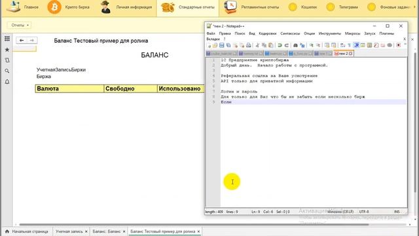Click the Print icon in Notepad++
Viewport: 419px width, 236px height.
pyautogui.click(x=249, y=45)
